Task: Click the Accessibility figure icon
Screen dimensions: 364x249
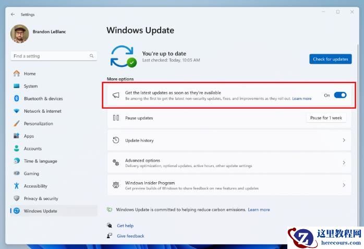Action: (x=17, y=186)
